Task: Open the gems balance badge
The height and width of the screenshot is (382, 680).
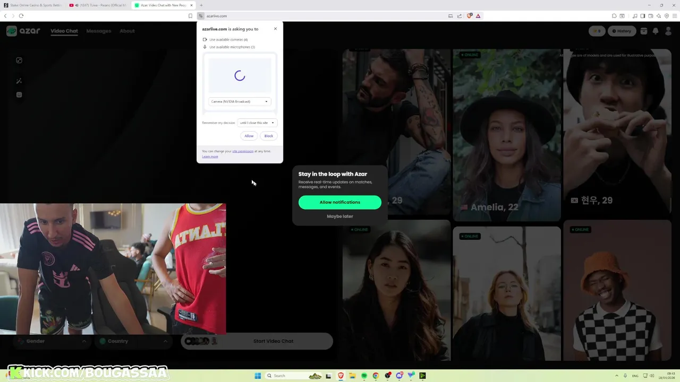Action: click(x=597, y=31)
